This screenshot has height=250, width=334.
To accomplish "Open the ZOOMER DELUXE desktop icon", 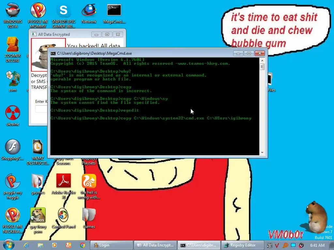I will coord(13,49).
